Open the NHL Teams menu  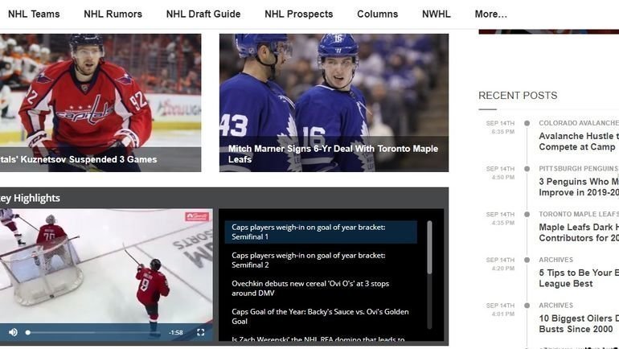pos(34,14)
